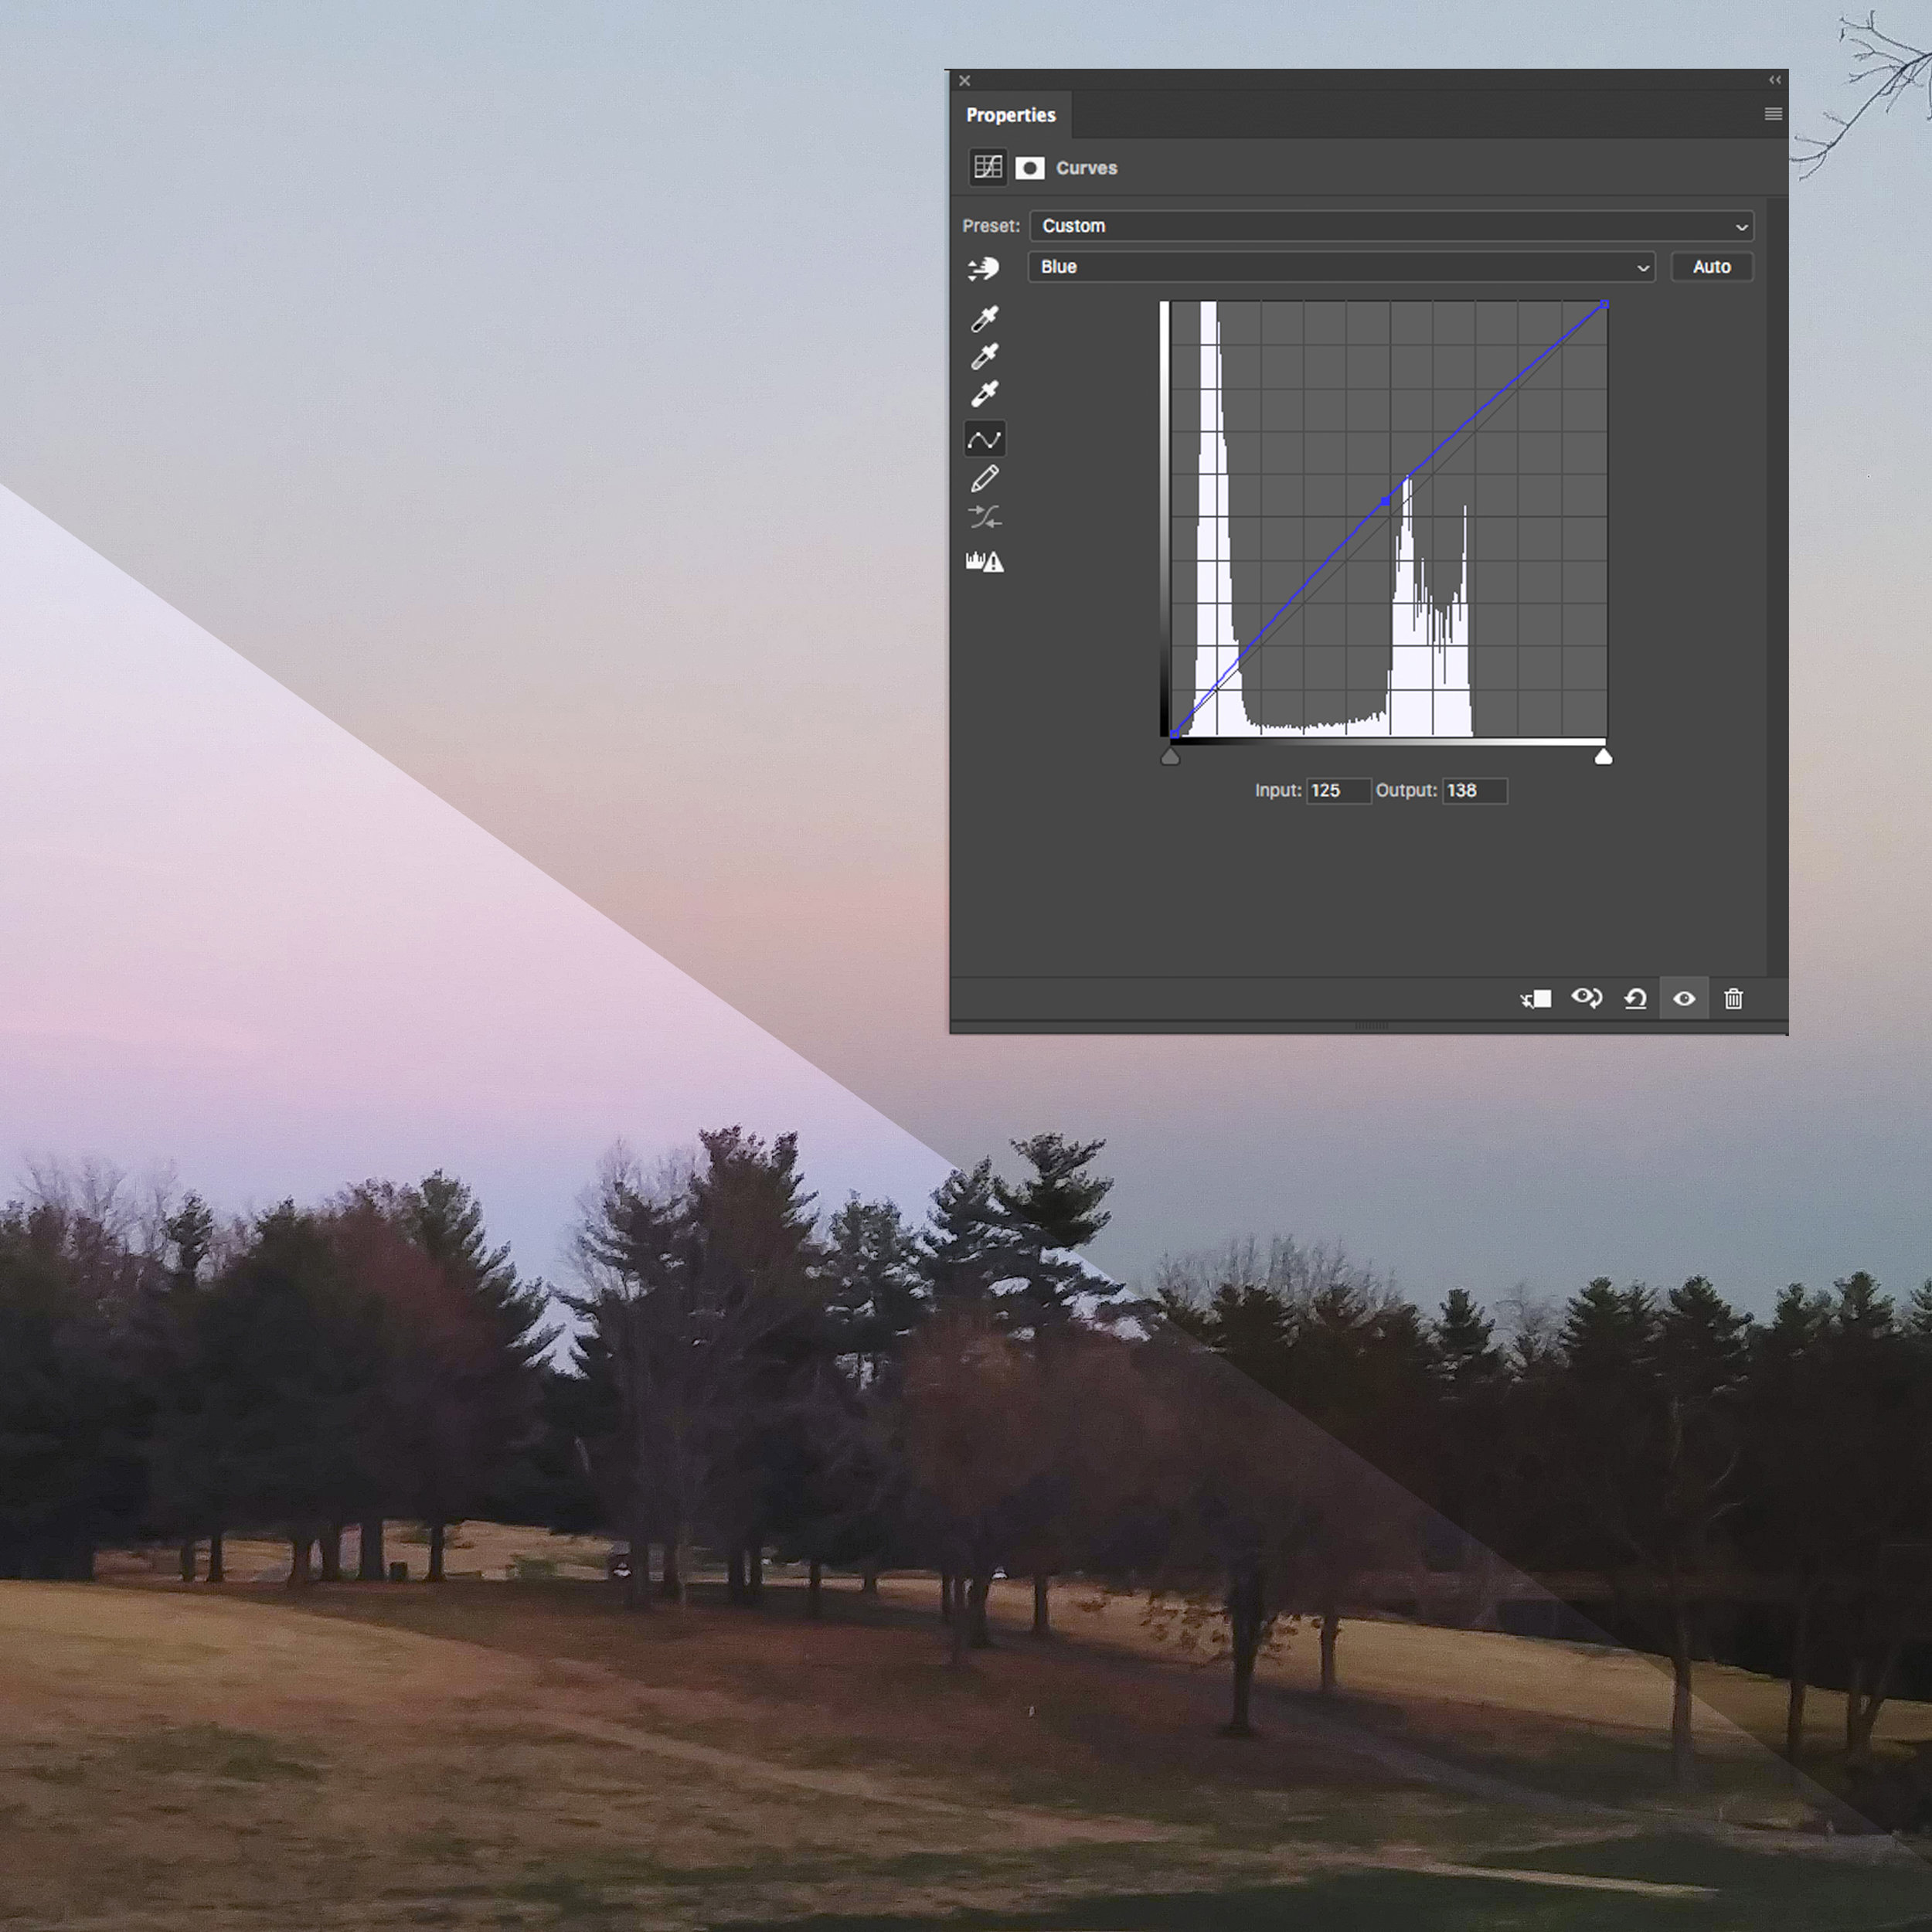Click the white point slider under histogram
1932x1932 pixels.
pos(1603,756)
